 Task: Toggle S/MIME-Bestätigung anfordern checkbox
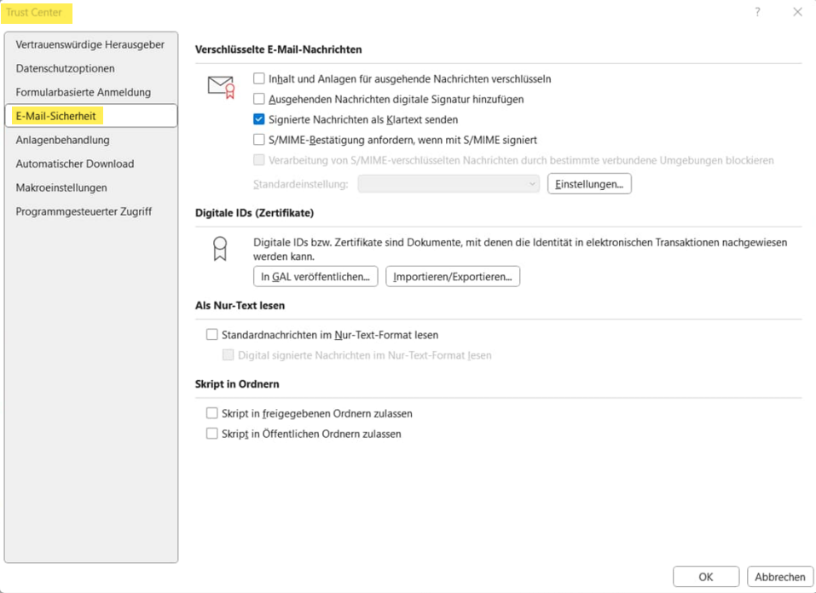pyautogui.click(x=259, y=140)
